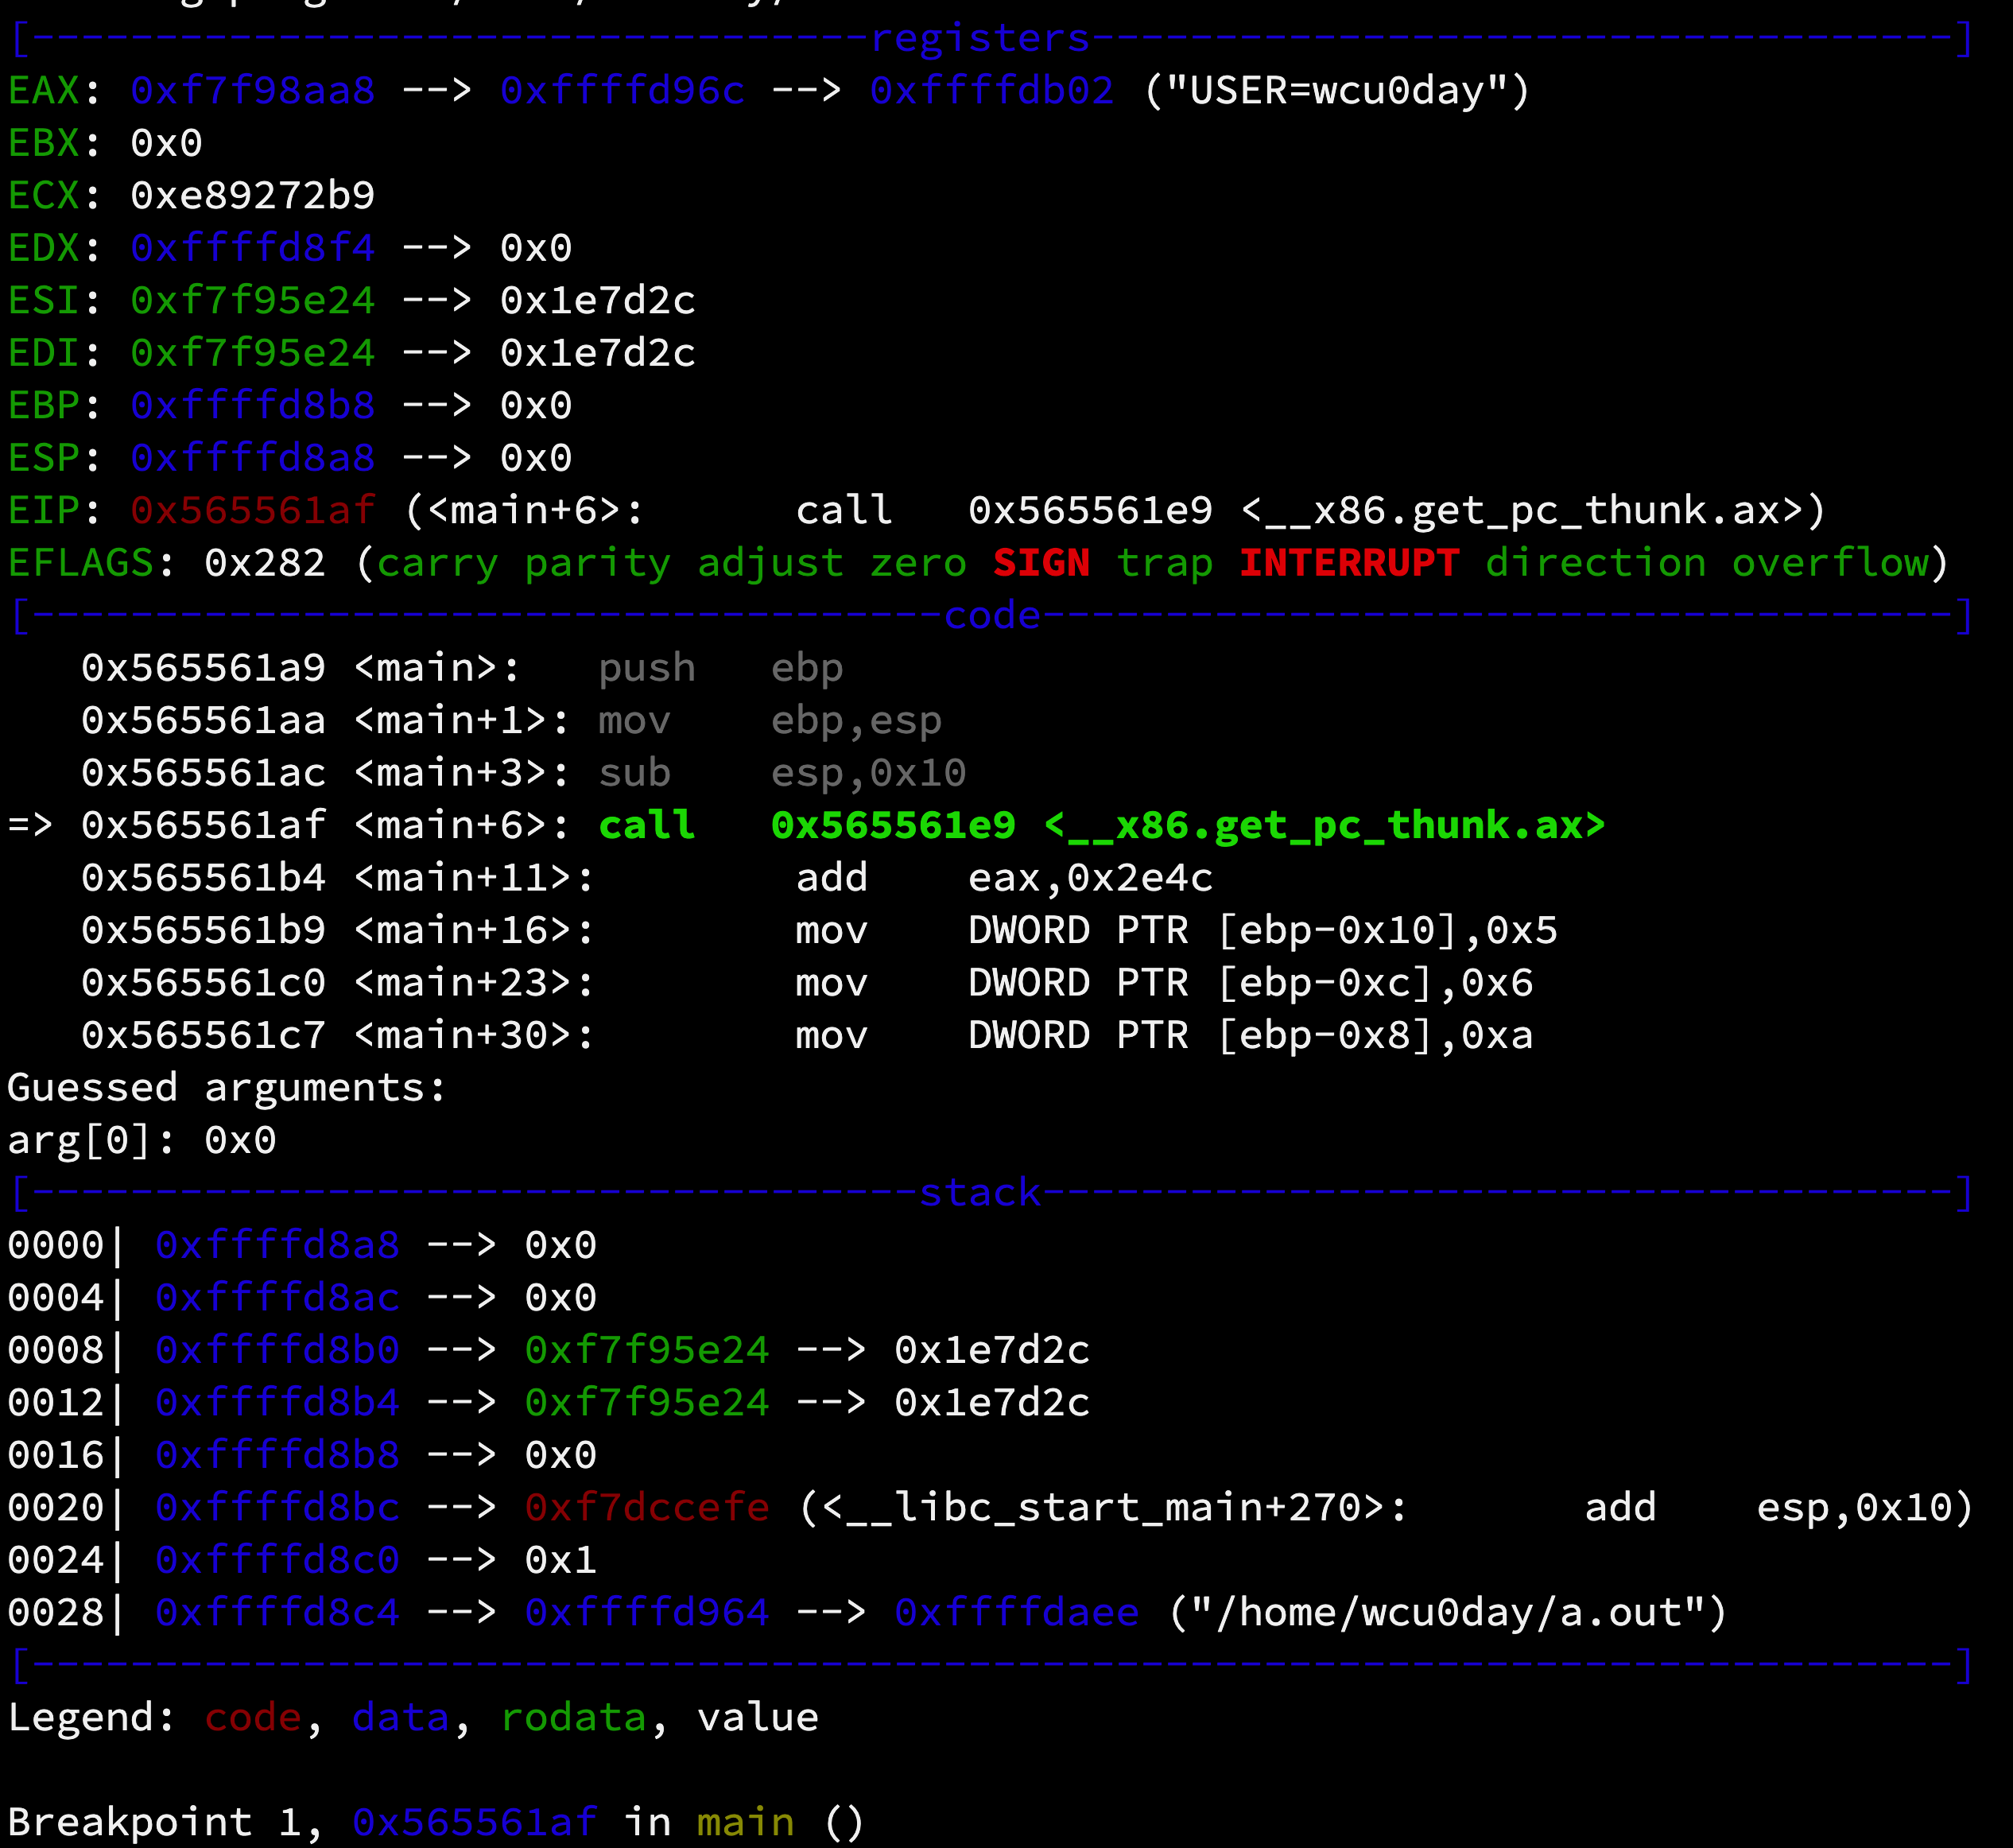This screenshot has height=1848, width=2013.
Task: Click the red INTERRUPT flag
Action: [x=1349, y=563]
